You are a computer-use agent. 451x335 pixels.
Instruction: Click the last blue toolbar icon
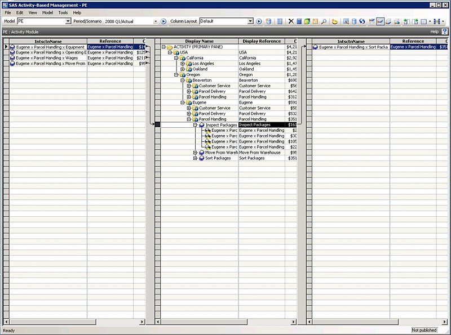point(437,21)
